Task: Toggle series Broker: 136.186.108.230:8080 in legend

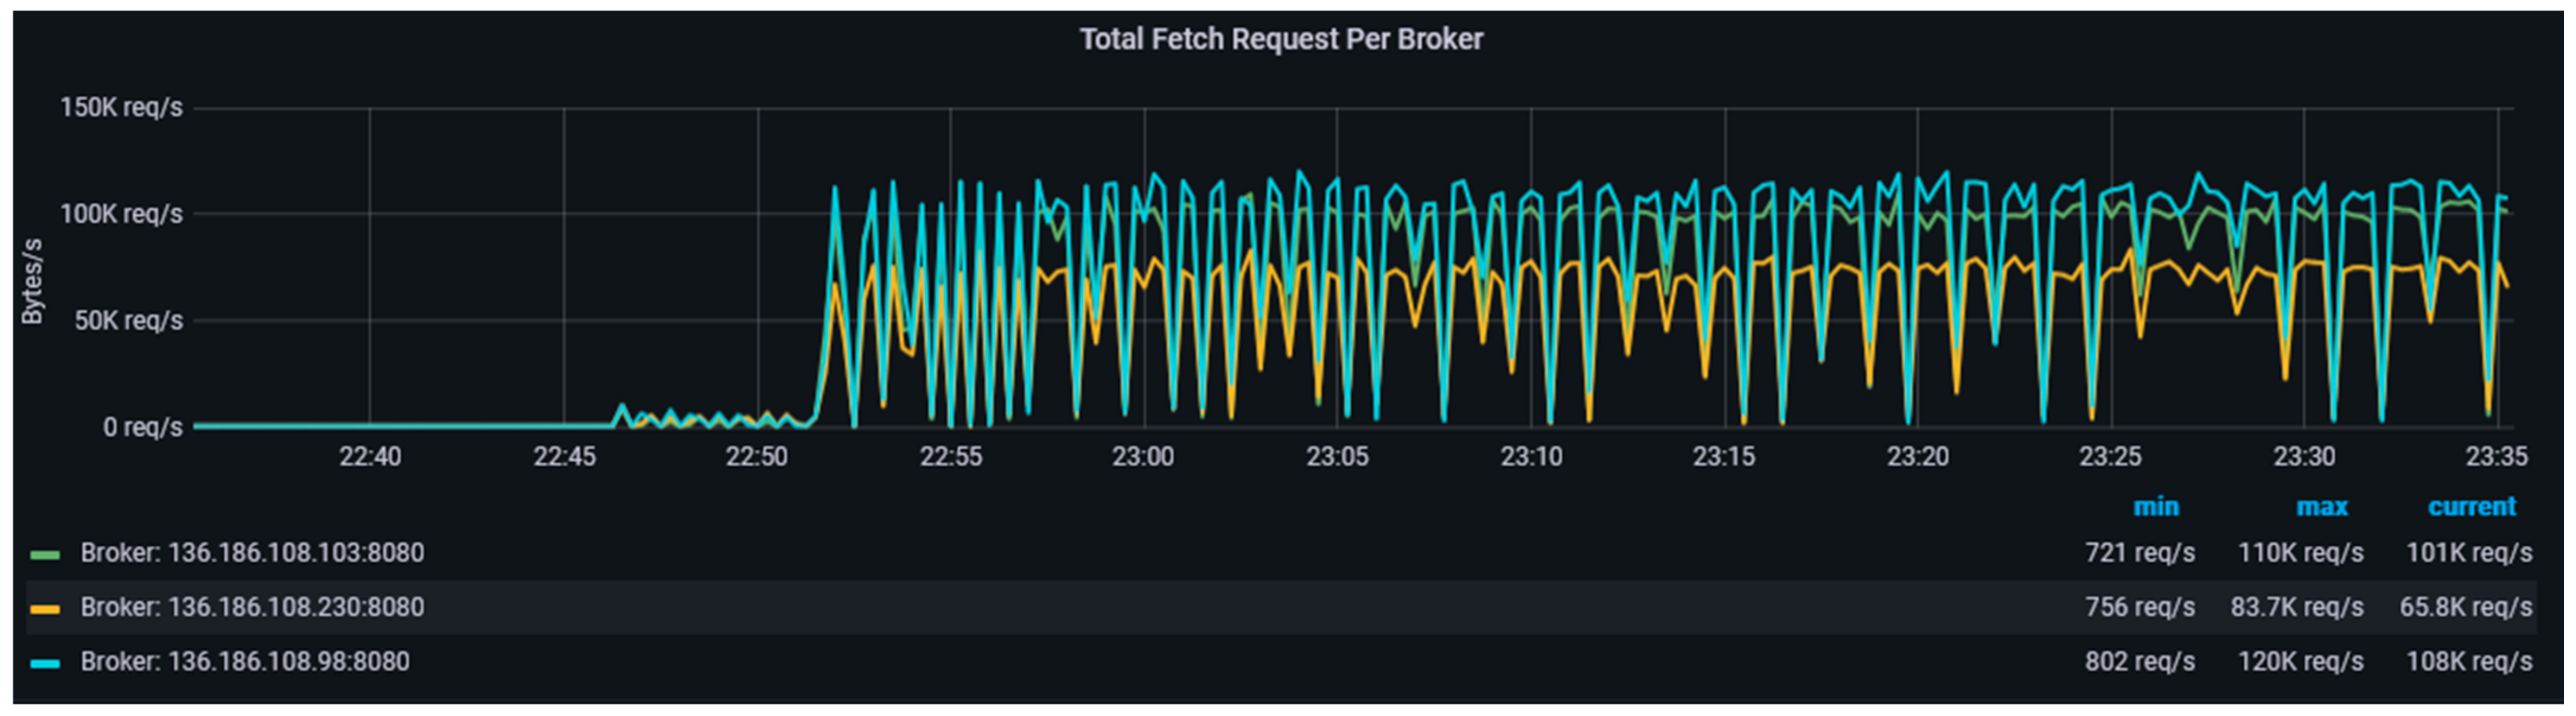Action: pyautogui.click(x=252, y=607)
